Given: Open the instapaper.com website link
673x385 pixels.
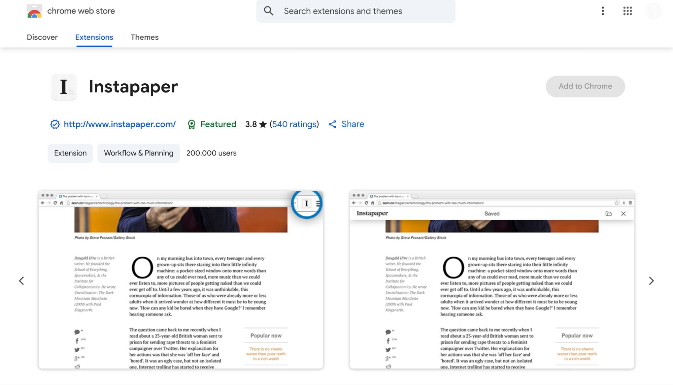Looking at the screenshot, I should point(120,124).
